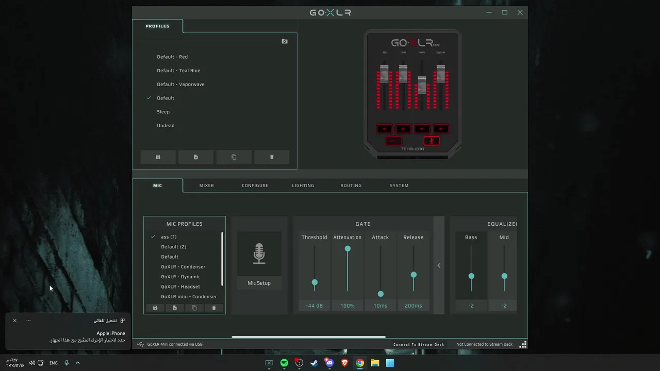Delete the selected mic profile
The height and width of the screenshot is (371, 660).
[x=214, y=308]
